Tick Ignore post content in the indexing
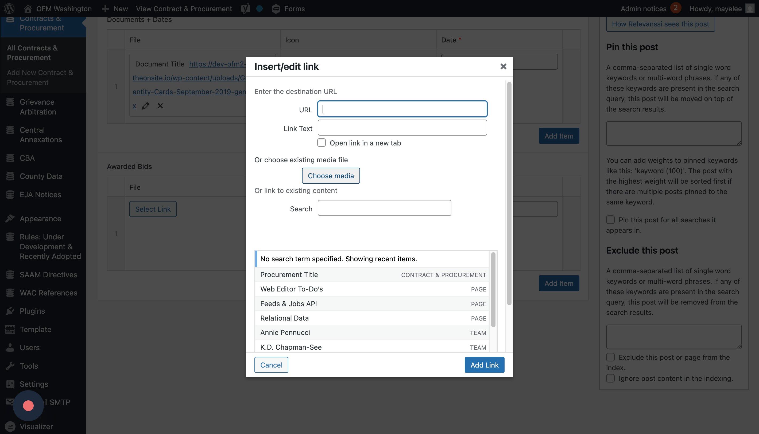Image resolution: width=759 pixels, height=434 pixels. [610, 378]
